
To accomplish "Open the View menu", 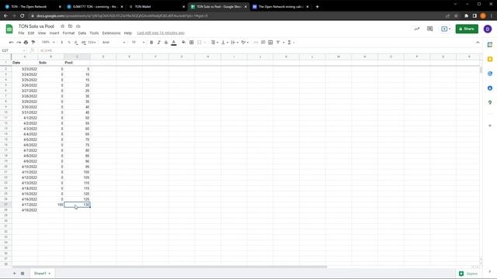I will pos(42,33).
